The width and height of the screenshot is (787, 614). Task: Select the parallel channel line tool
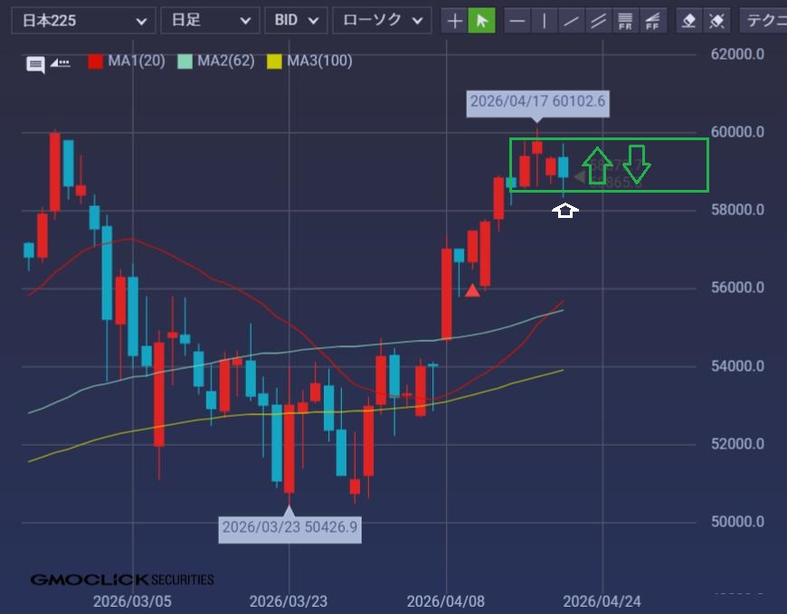(x=598, y=21)
